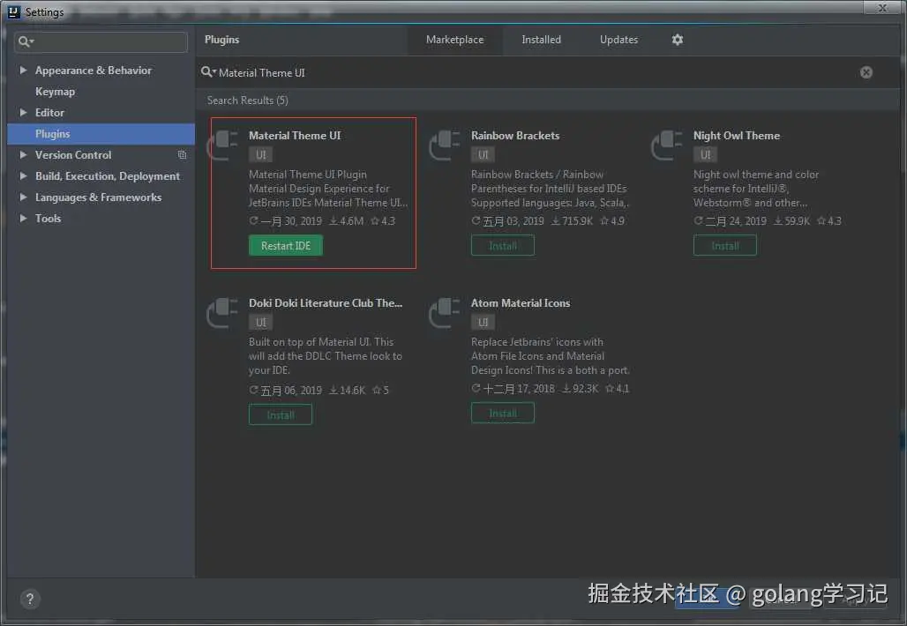Select the Tools settings item
The height and width of the screenshot is (626, 907).
coord(48,219)
